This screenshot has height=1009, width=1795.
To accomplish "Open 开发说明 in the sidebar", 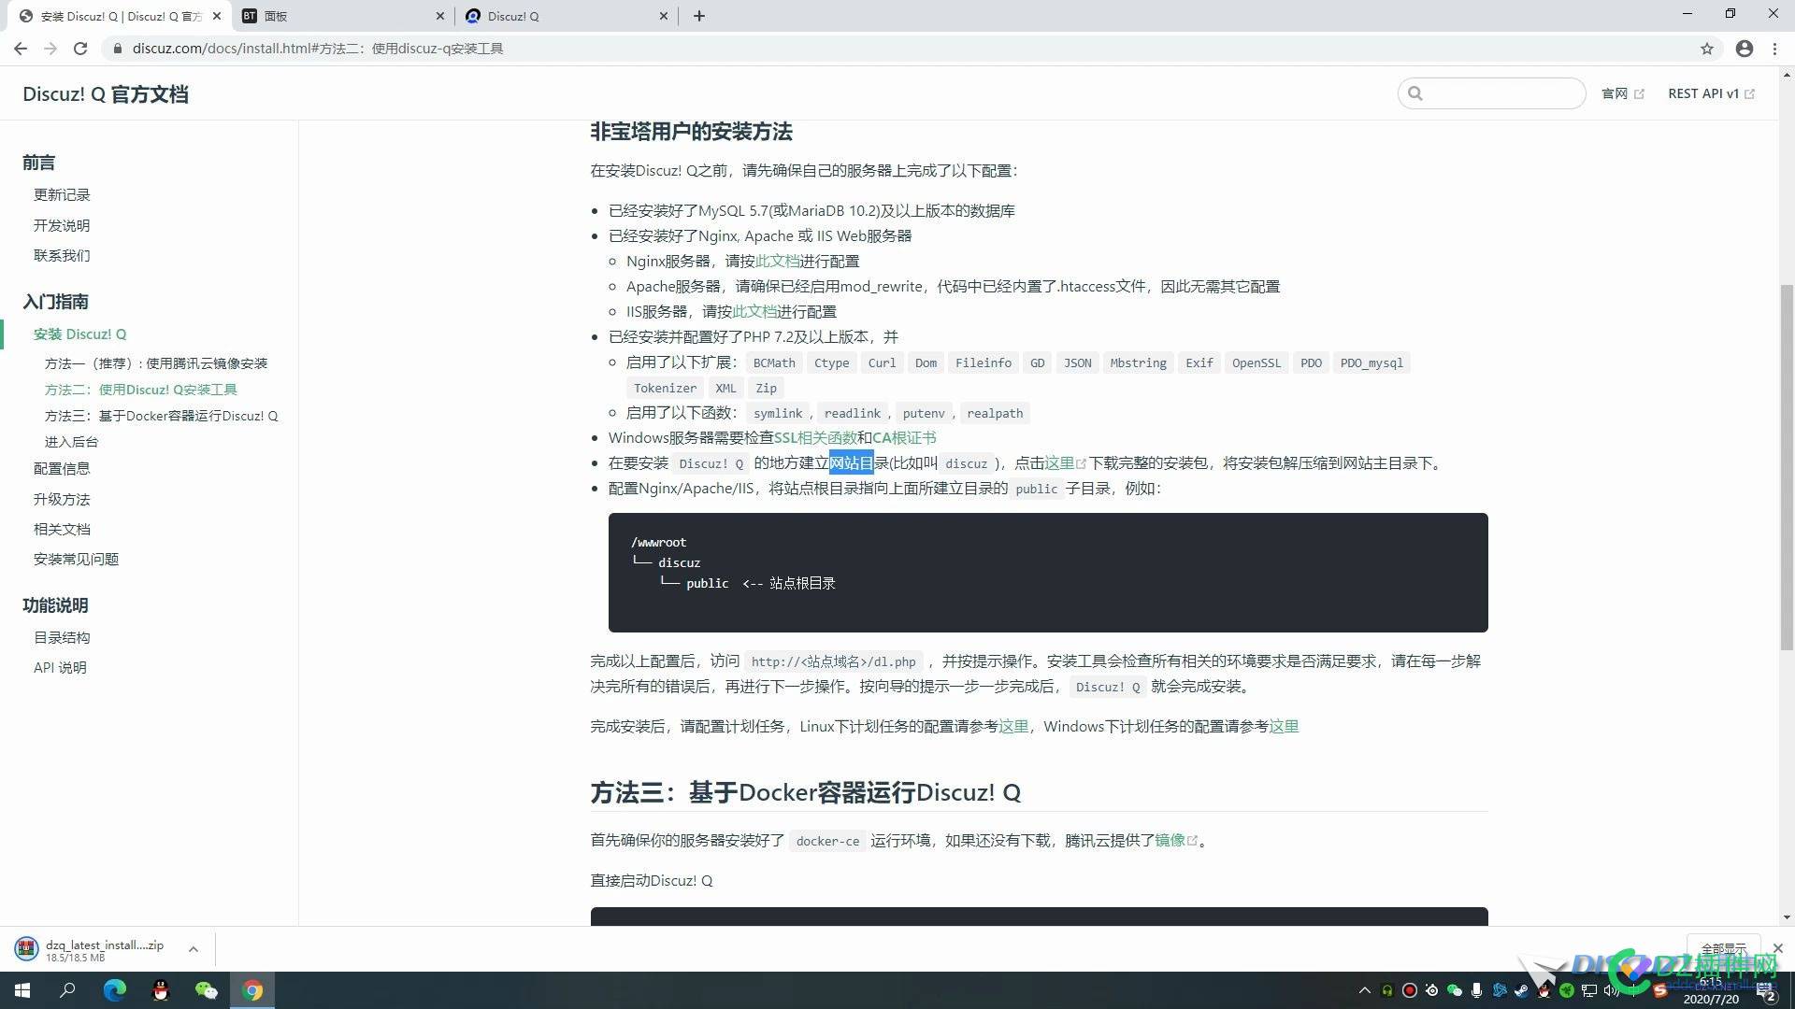I will [x=62, y=225].
